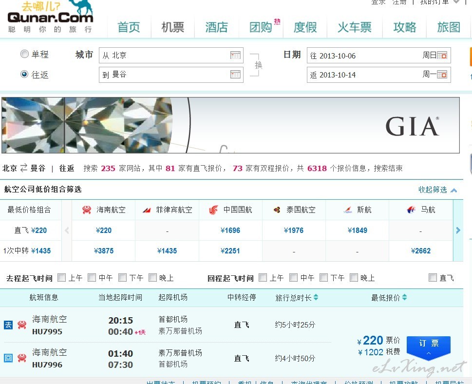Check return 上午 departure time
Image resolution: width=472 pixels, height=384 pixels.
click(x=263, y=277)
